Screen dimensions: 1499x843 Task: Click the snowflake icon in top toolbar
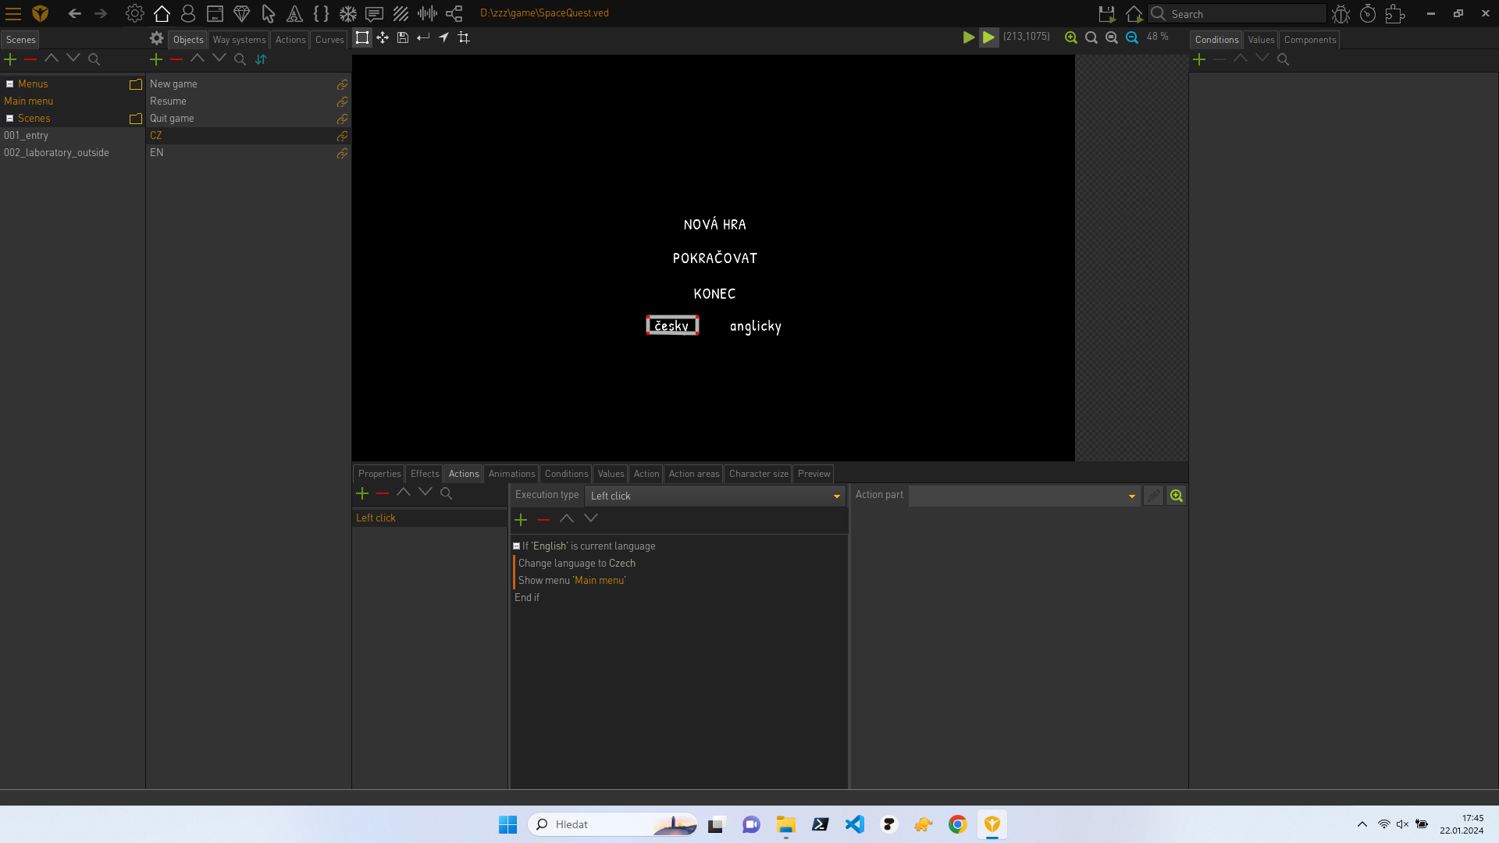point(347,13)
